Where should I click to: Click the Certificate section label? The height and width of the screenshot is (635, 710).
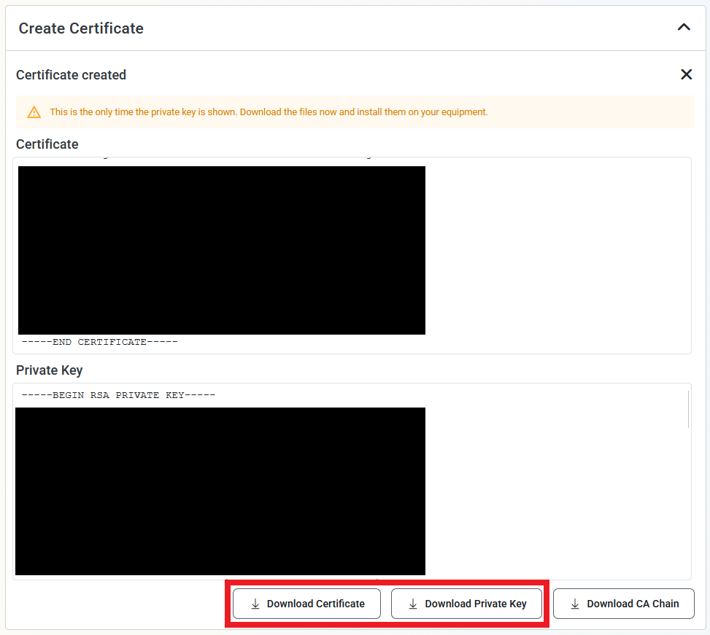pyautogui.click(x=47, y=144)
